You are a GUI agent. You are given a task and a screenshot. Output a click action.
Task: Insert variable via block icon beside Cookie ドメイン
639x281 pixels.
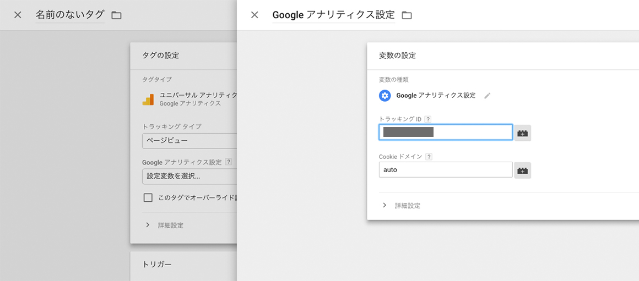[x=522, y=170]
